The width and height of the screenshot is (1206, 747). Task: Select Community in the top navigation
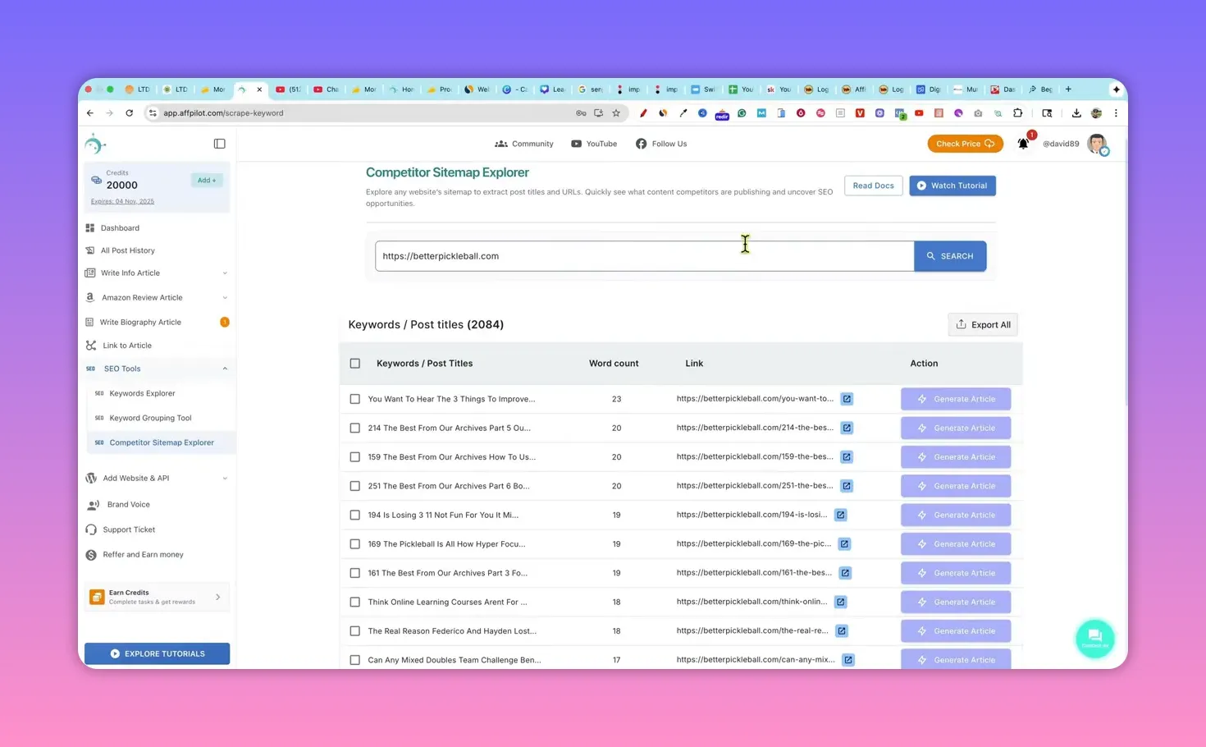click(x=524, y=144)
